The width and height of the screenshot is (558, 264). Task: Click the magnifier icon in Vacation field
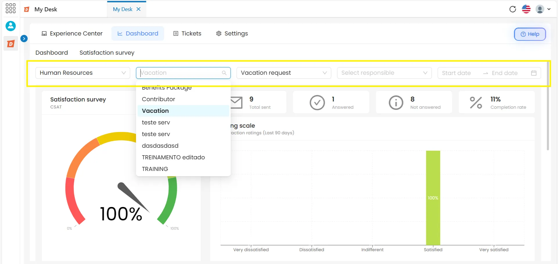tap(224, 73)
